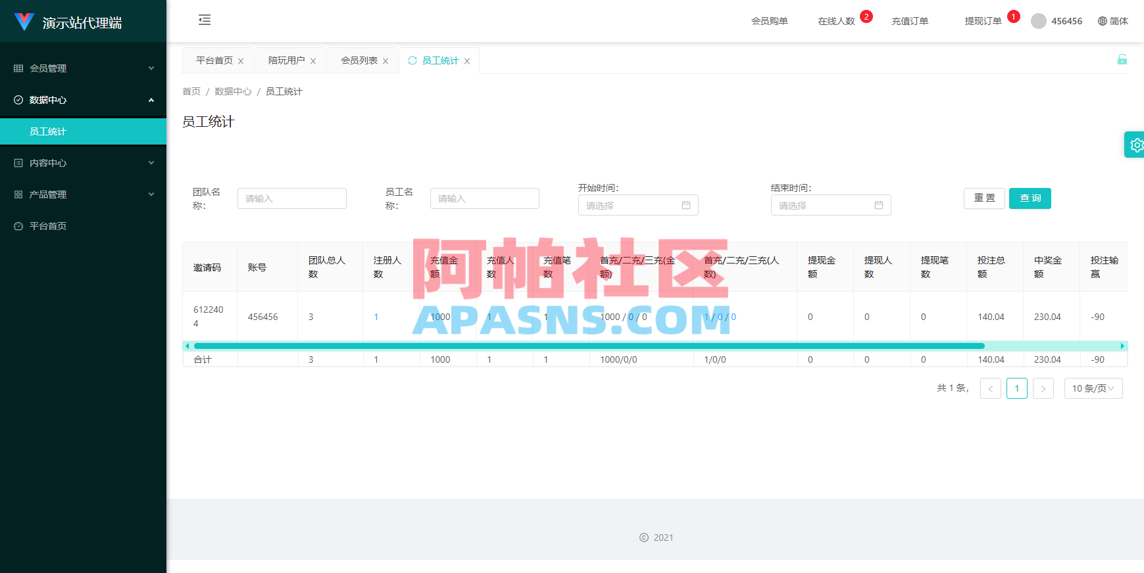Select 员工统计 in the sidebar

click(x=83, y=131)
